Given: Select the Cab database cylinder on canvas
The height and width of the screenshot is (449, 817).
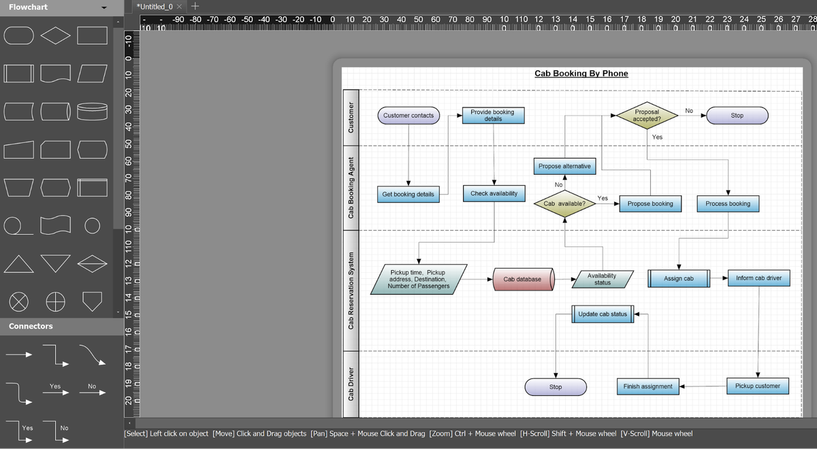Looking at the screenshot, I should pyautogui.click(x=523, y=278).
